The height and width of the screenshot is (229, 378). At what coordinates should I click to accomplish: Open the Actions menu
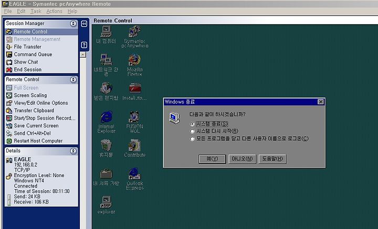pos(54,12)
